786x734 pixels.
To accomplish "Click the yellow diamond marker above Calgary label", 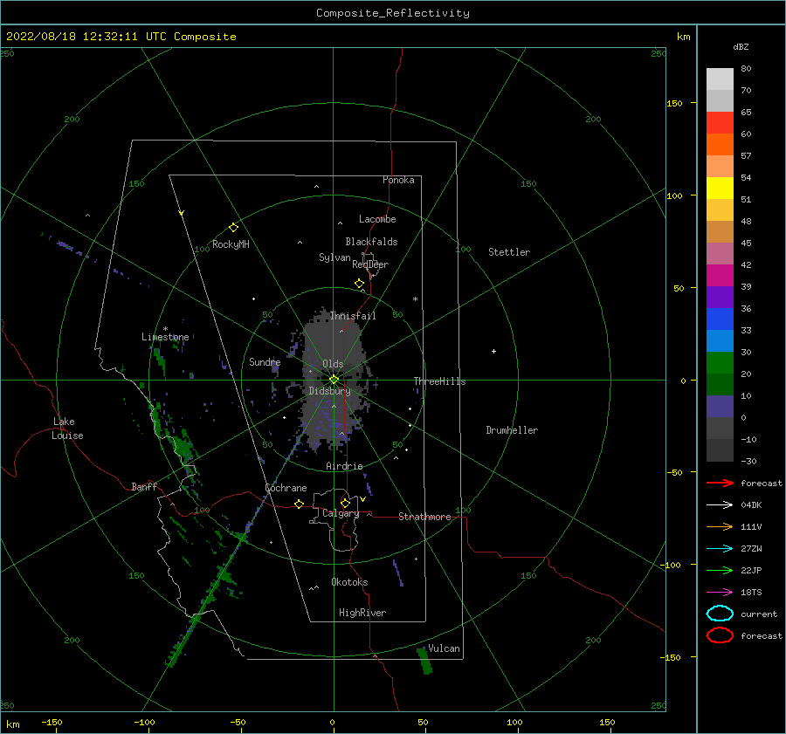I will tap(345, 503).
